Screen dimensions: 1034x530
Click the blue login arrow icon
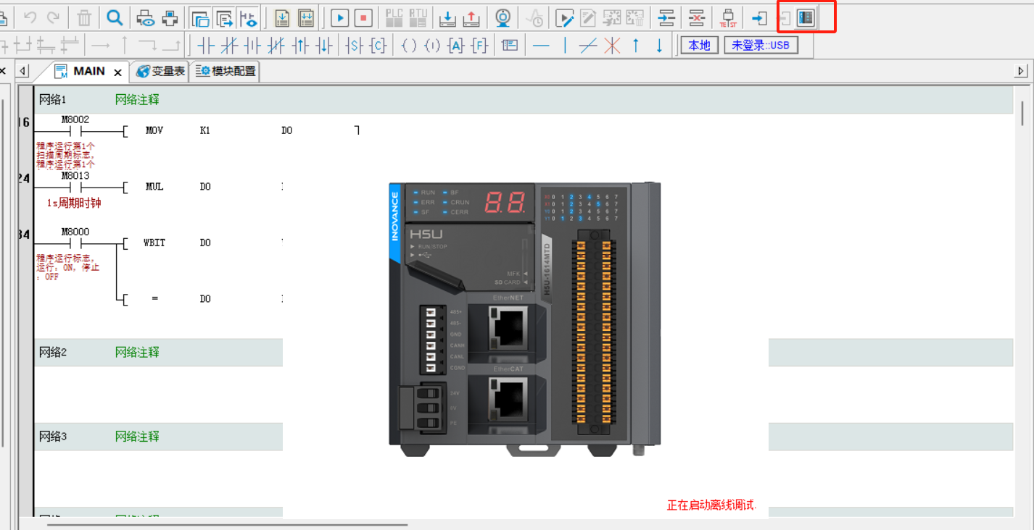759,17
